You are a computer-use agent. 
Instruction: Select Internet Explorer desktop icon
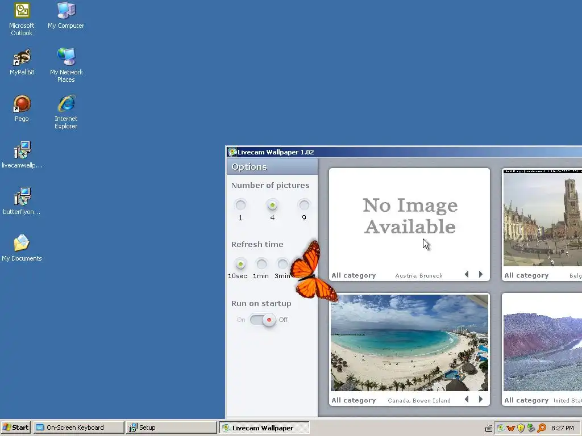click(66, 112)
